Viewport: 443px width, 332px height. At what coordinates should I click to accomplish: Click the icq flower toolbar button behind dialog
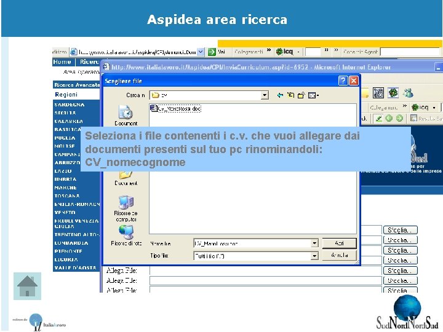(393, 93)
